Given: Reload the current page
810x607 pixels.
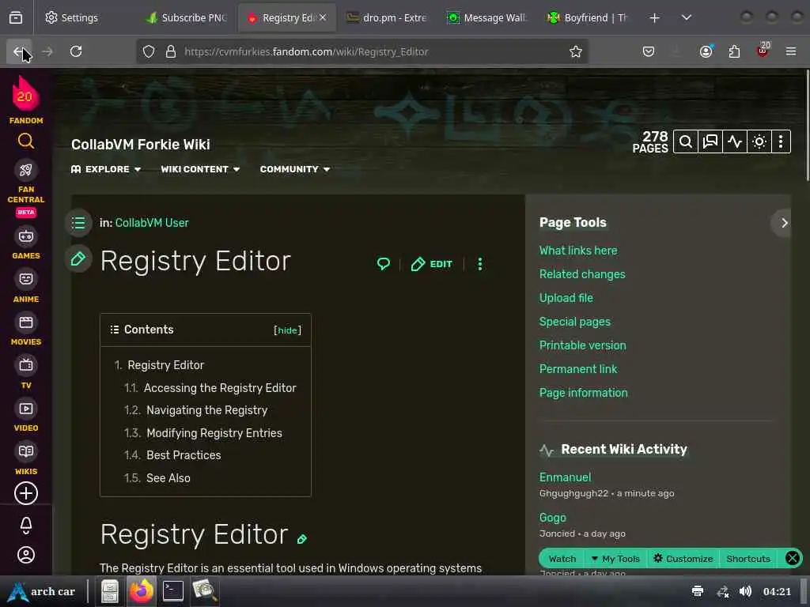Looking at the screenshot, I should tap(76, 51).
